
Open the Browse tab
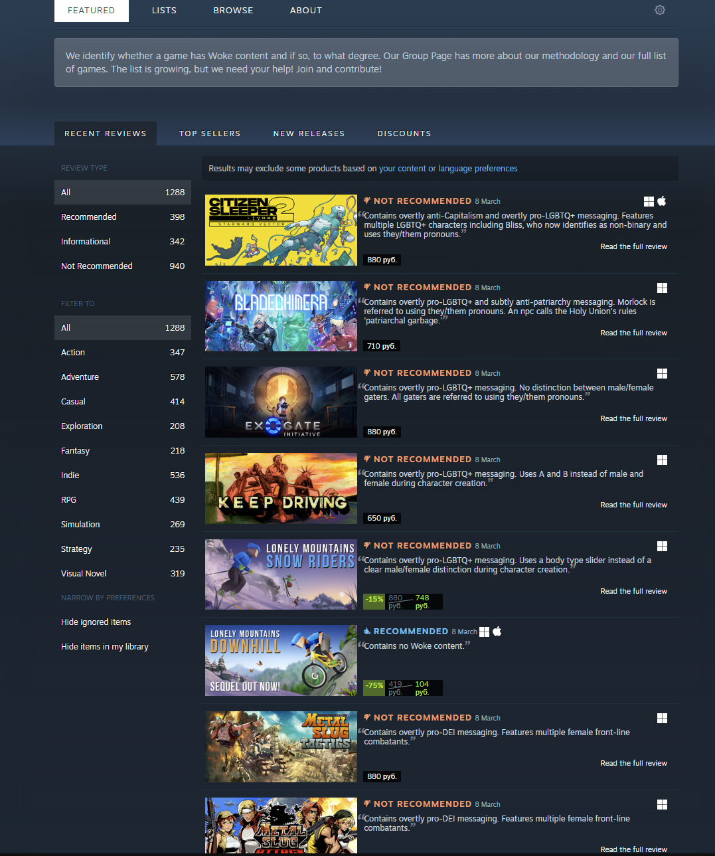(x=233, y=11)
